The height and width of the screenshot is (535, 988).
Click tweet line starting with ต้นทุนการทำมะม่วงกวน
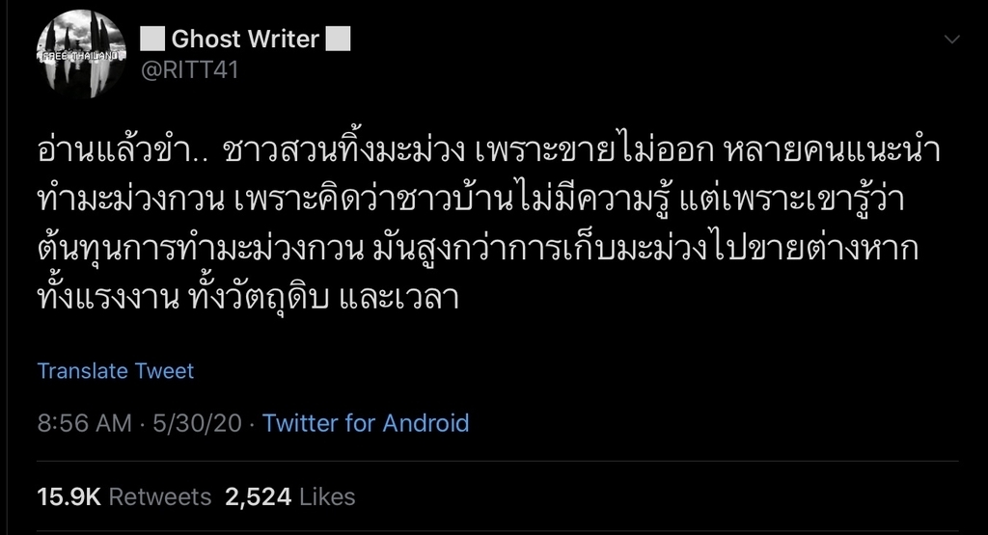pos(477,248)
